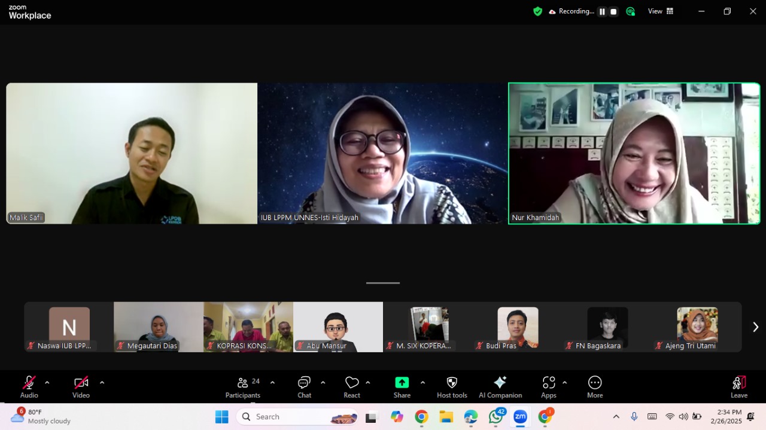Open the Apps marketplace
The width and height of the screenshot is (766, 430).
tap(549, 386)
